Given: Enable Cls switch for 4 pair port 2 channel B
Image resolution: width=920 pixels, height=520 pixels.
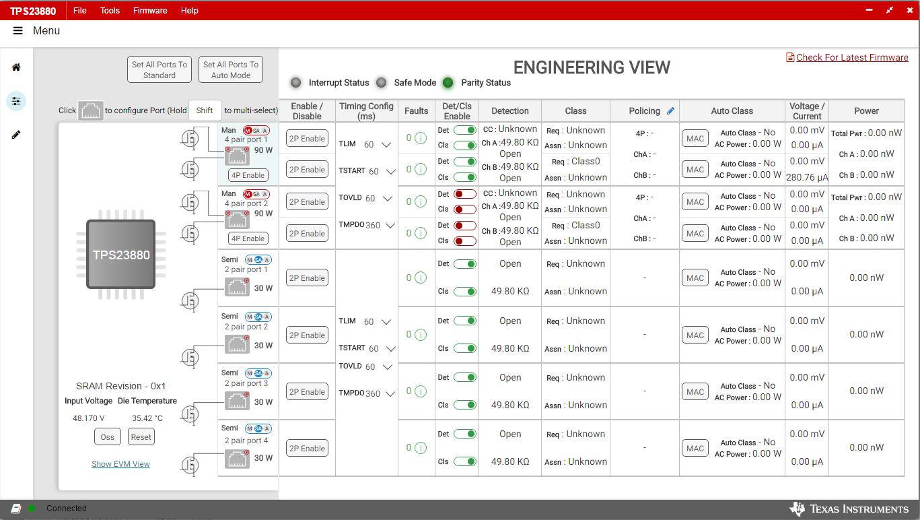Looking at the screenshot, I should point(465,241).
